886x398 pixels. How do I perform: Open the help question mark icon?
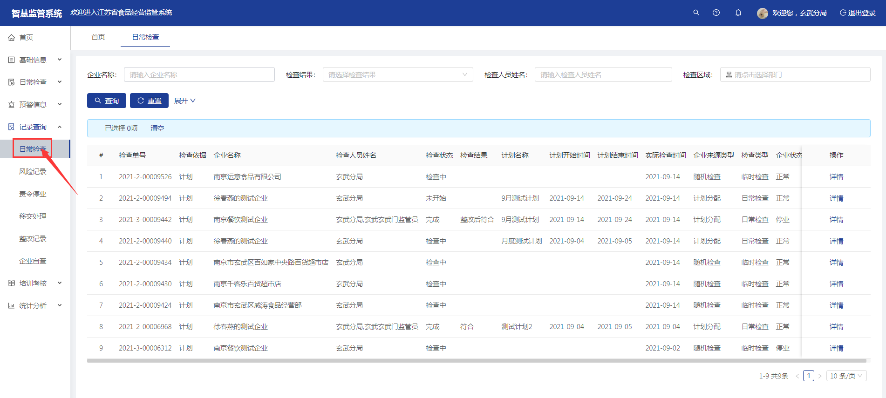[716, 13]
